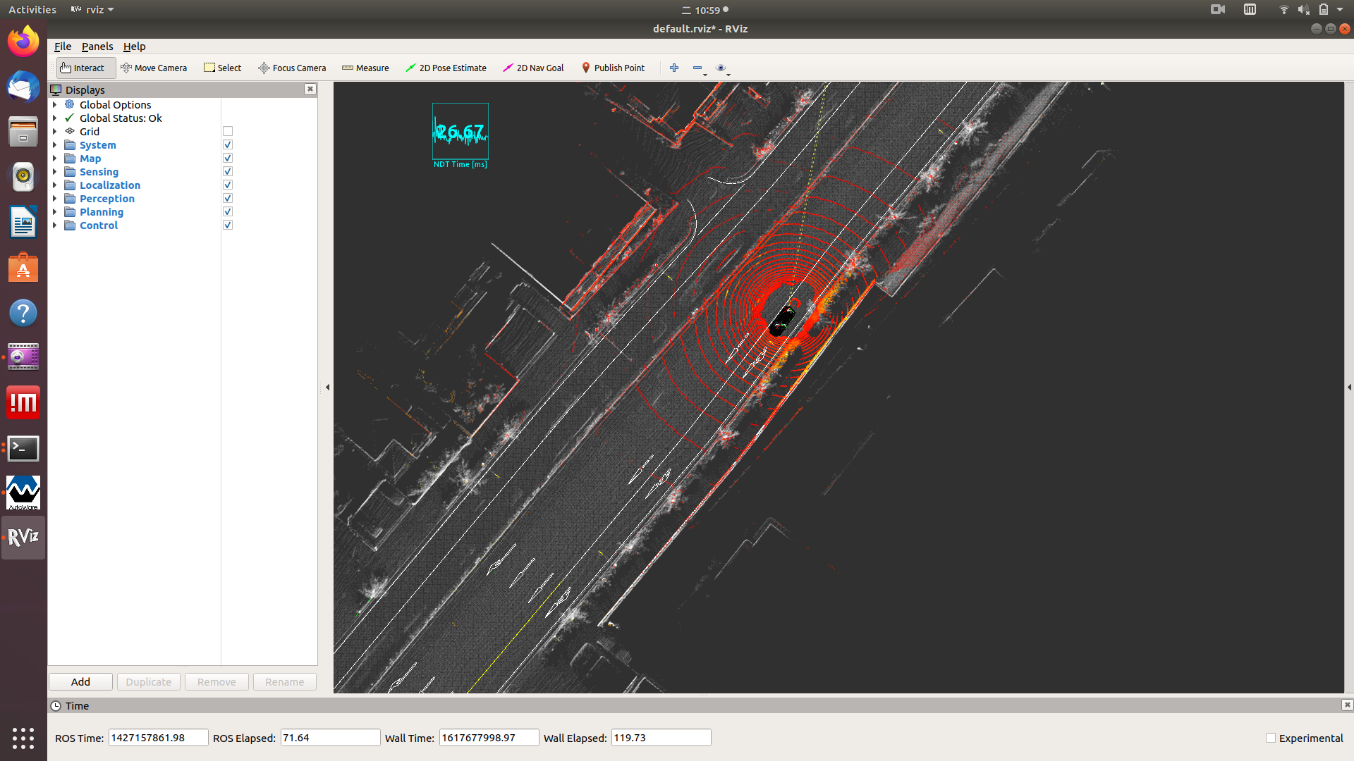1354x761 pixels.
Task: Expand the Localization folder tree
Action: click(55, 185)
